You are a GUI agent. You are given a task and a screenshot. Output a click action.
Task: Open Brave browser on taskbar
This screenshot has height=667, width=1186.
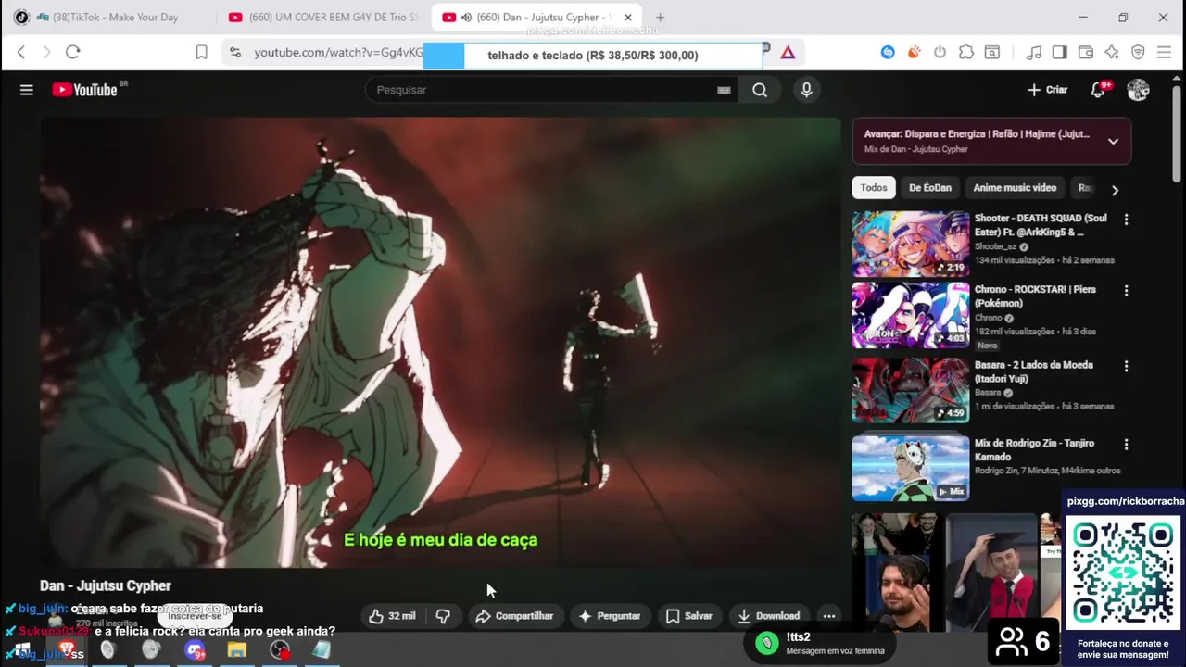click(66, 650)
